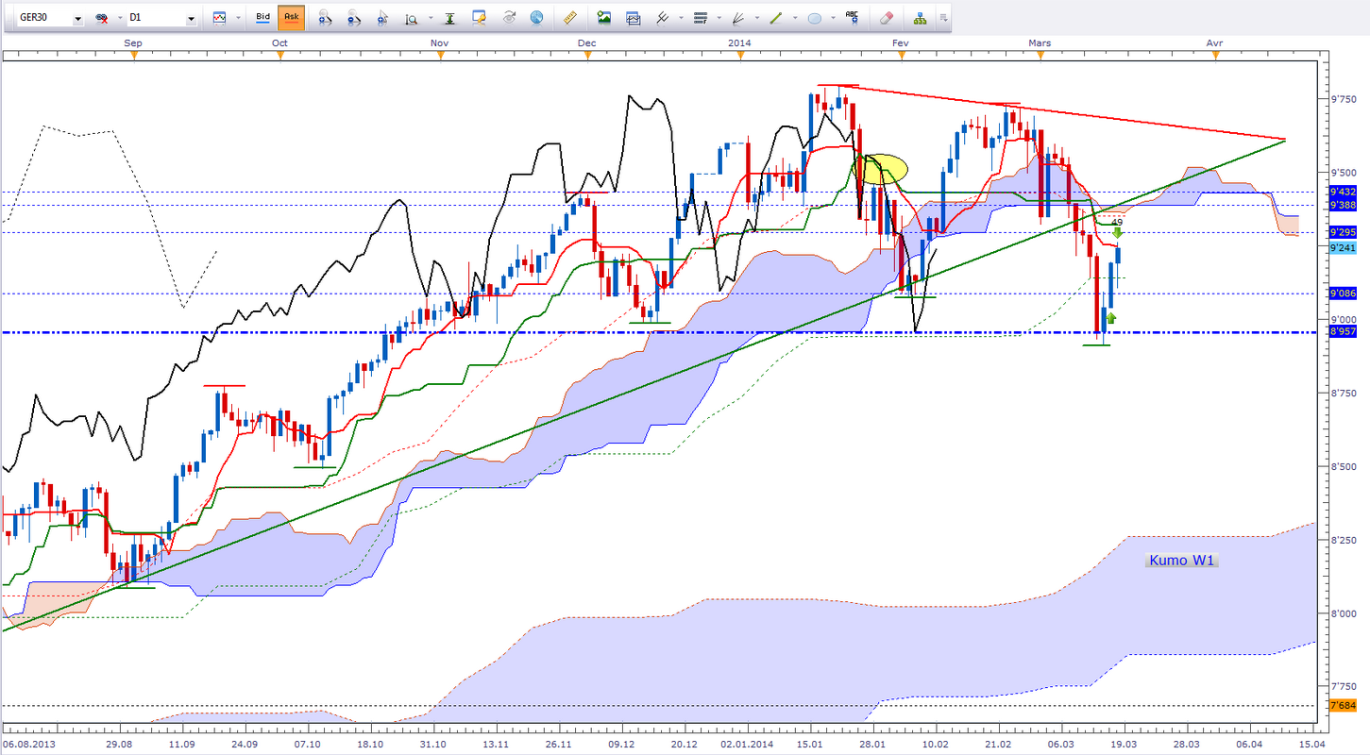Viewport: 1370px width, 755px height.
Task: Select the trend line drawing tool
Action: pyautogui.click(x=774, y=17)
